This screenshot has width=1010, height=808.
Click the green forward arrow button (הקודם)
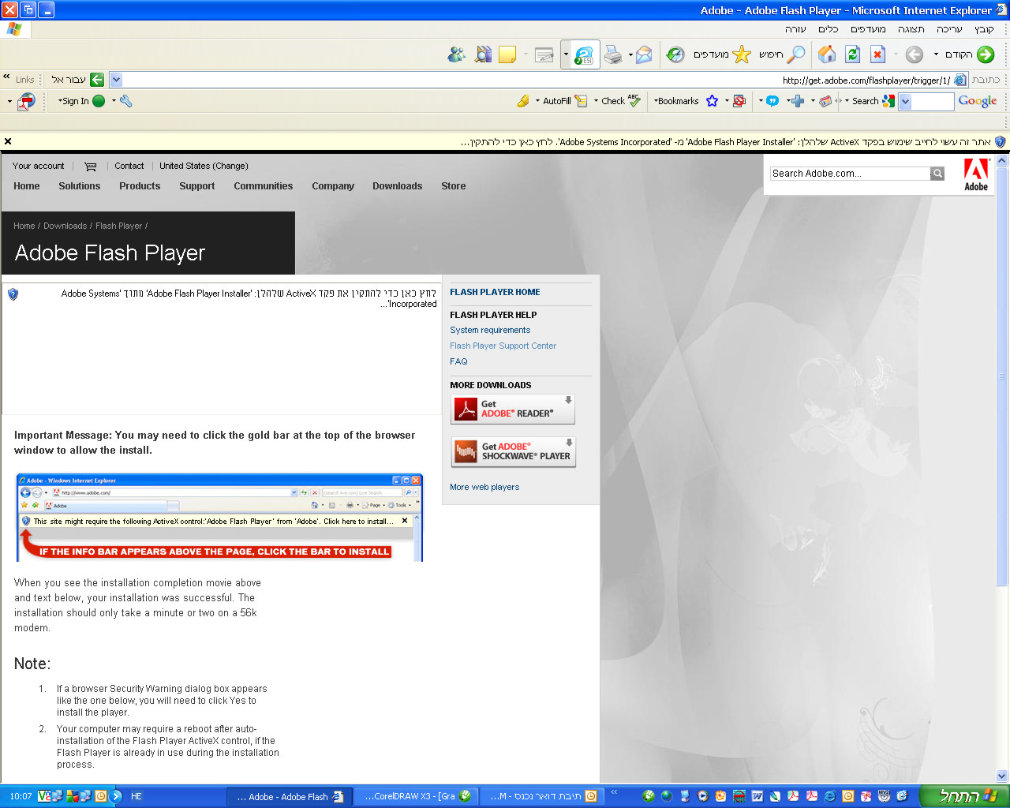(x=986, y=54)
